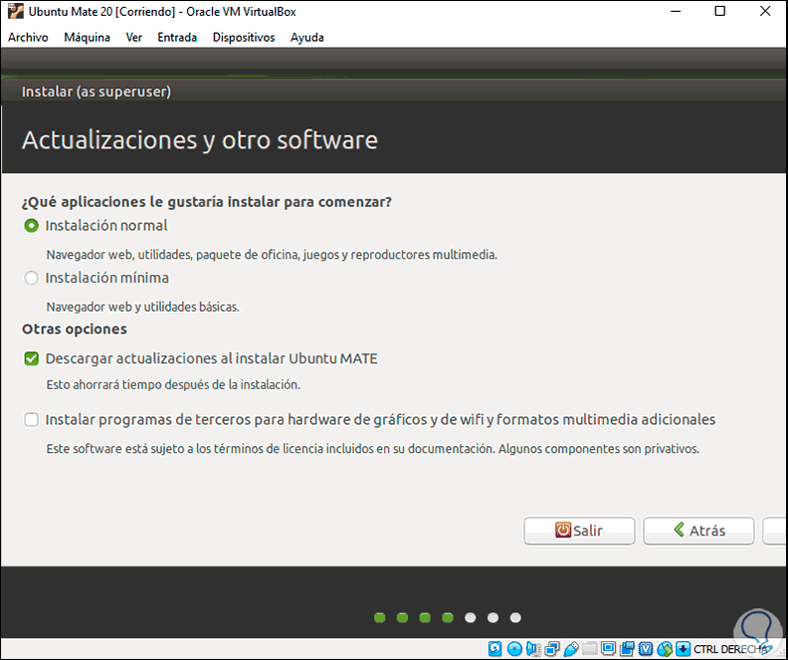Open the Máquina menu
Image resolution: width=788 pixels, height=660 pixels.
87,37
